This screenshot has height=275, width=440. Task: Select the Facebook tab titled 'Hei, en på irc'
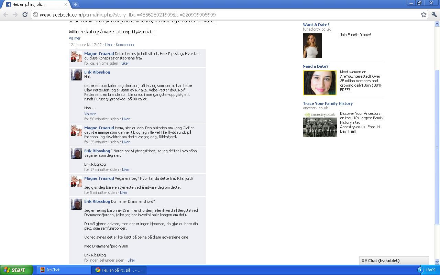pos(36,4)
